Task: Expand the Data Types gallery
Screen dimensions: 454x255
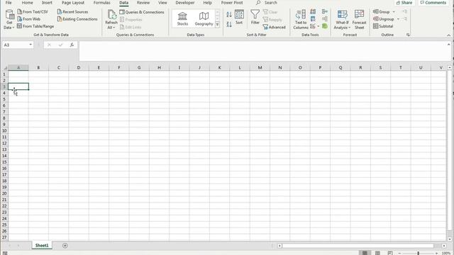Action: pyautogui.click(x=217, y=25)
